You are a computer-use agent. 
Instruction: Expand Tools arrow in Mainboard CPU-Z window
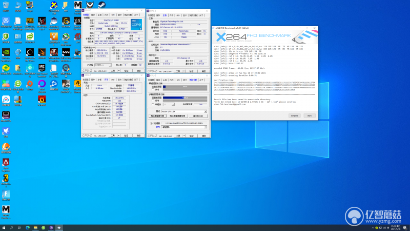[x=184, y=71]
